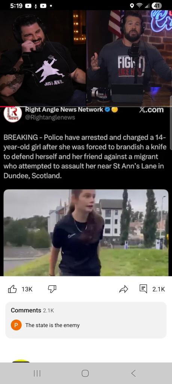Open comments via the speech bubble icon
Screen dimensions: 172x384
(144, 289)
